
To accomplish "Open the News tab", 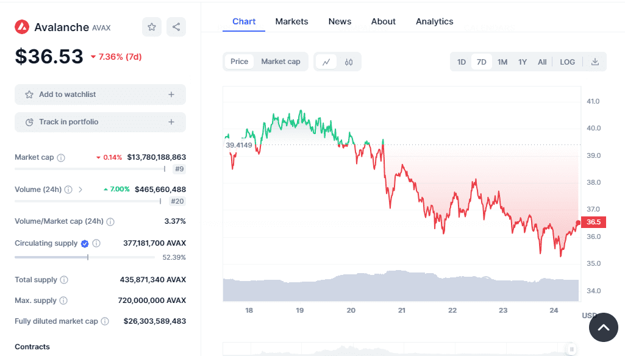I will click(x=340, y=21).
